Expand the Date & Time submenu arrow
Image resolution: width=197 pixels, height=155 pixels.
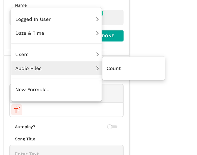97,33
